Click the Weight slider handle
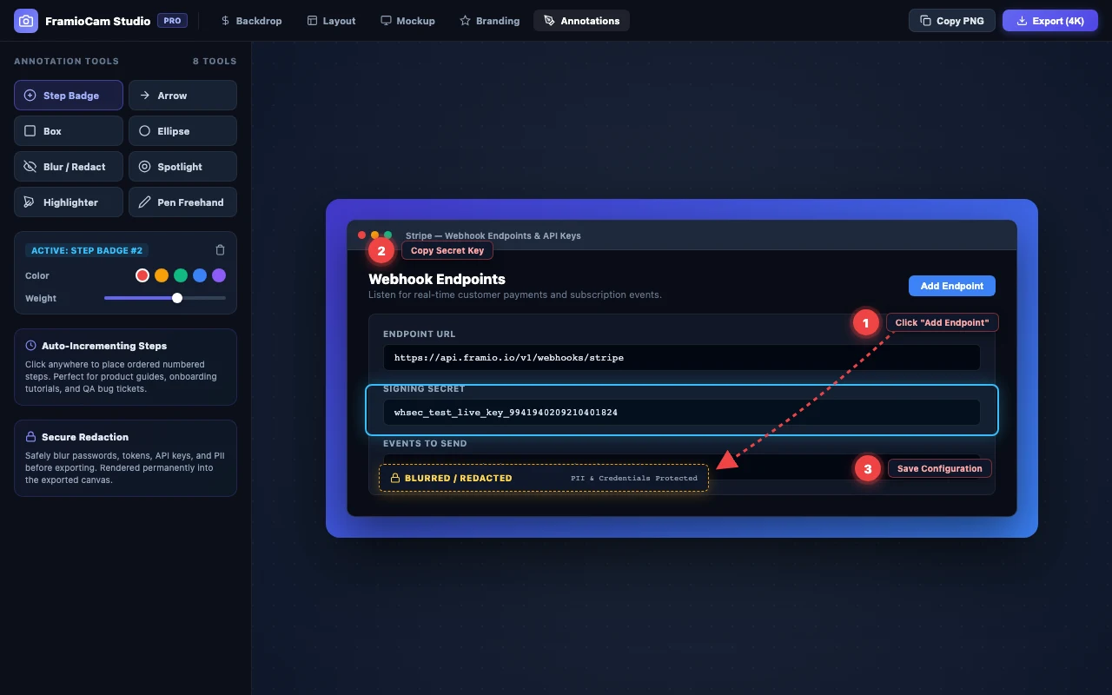Viewport: 1112px width, 695px height. tap(177, 298)
